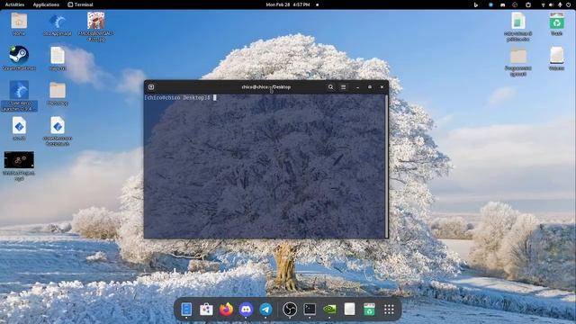576x324 pixels.
Task: Show Applications grid in the dock
Action: pos(389,310)
